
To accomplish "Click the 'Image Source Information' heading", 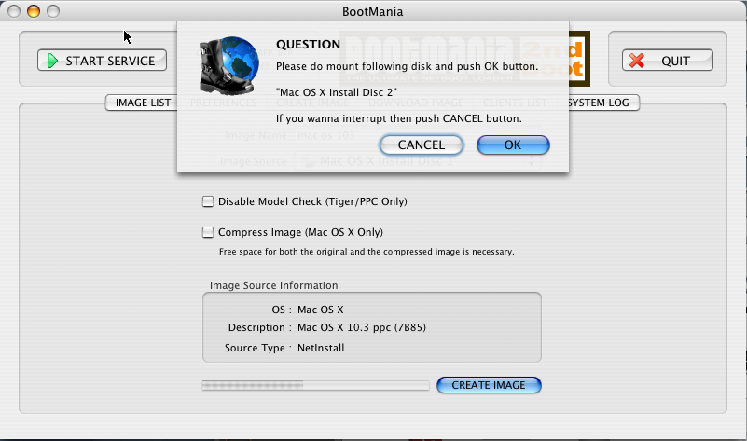I will coord(274,285).
